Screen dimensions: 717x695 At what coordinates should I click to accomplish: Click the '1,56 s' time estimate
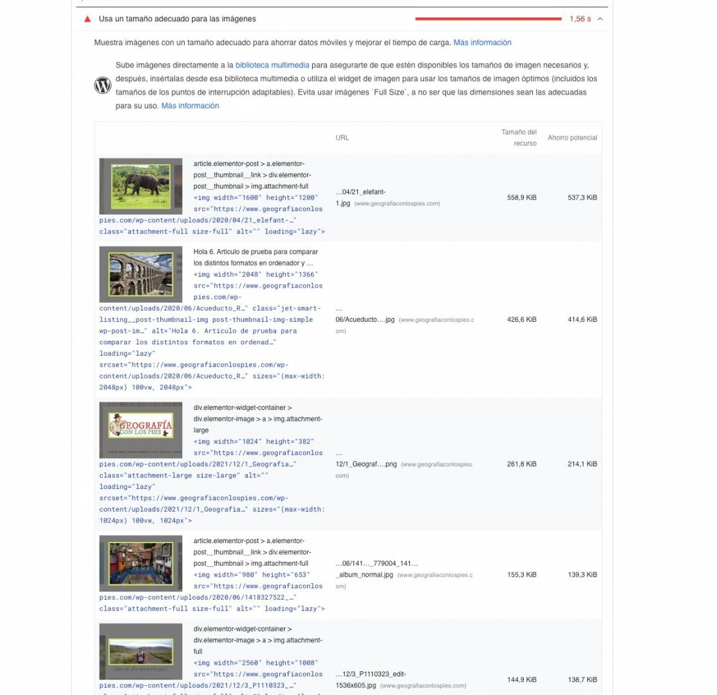click(580, 19)
